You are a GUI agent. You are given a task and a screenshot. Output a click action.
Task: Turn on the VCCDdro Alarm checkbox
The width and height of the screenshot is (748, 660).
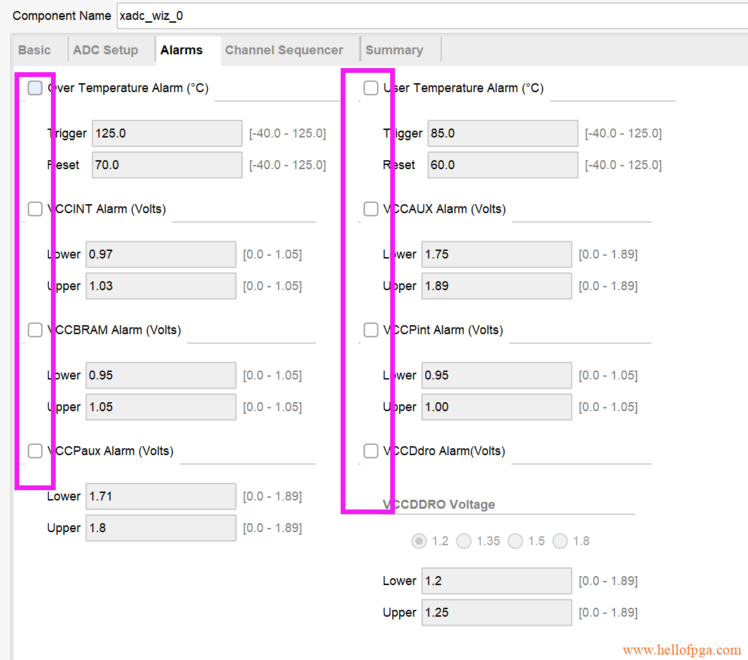click(x=371, y=451)
